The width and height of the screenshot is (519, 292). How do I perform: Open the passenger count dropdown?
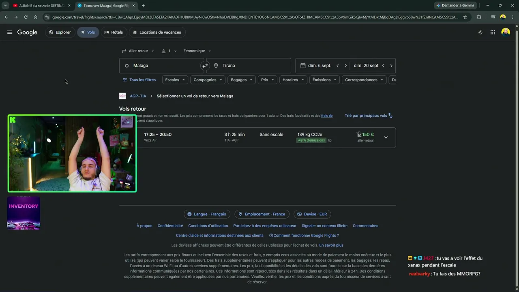169,51
